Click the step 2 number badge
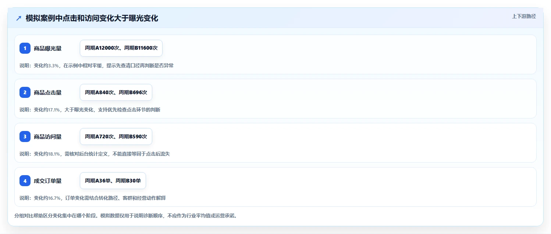 25,92
